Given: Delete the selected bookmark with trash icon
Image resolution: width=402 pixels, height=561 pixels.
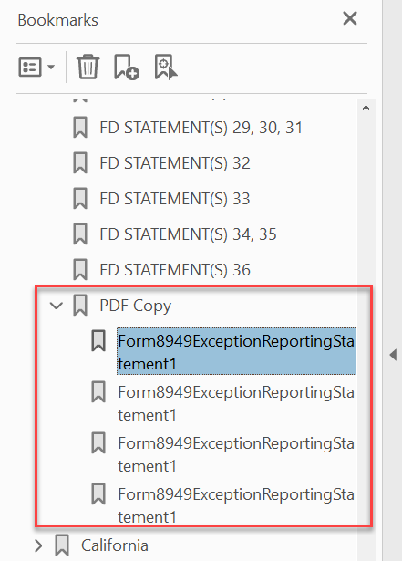Looking at the screenshot, I should click(x=88, y=67).
